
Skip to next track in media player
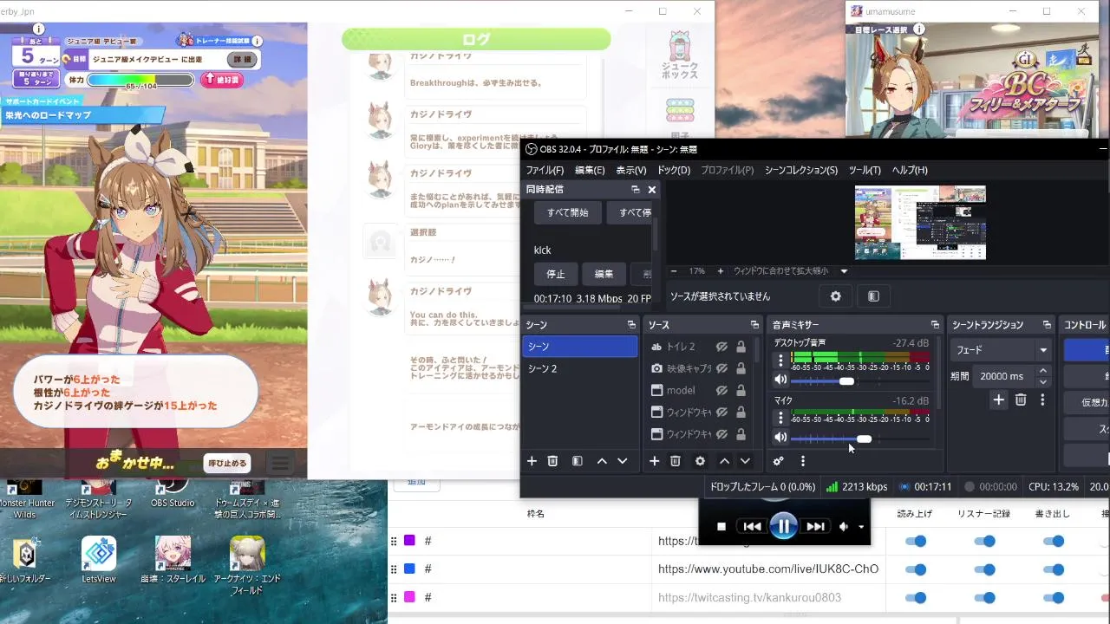coord(815,526)
